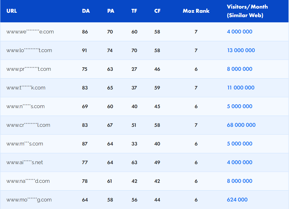Click the Visitors/Month (Similar Web) header
This screenshot has width=289, height=209.
coord(247,11)
